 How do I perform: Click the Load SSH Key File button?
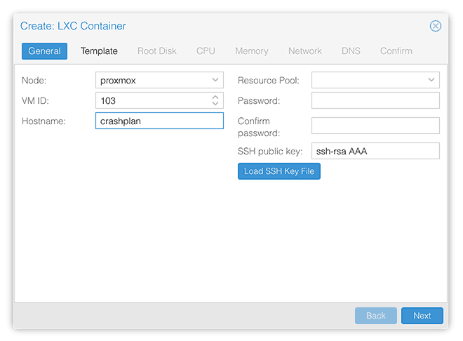[x=279, y=171]
